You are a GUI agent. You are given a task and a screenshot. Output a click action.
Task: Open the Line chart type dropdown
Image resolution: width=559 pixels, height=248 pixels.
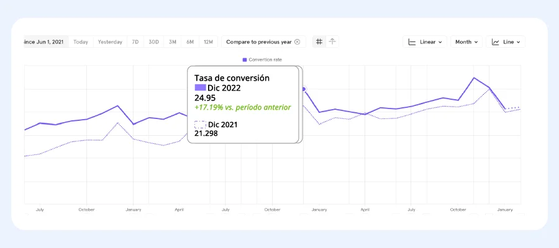(x=506, y=42)
